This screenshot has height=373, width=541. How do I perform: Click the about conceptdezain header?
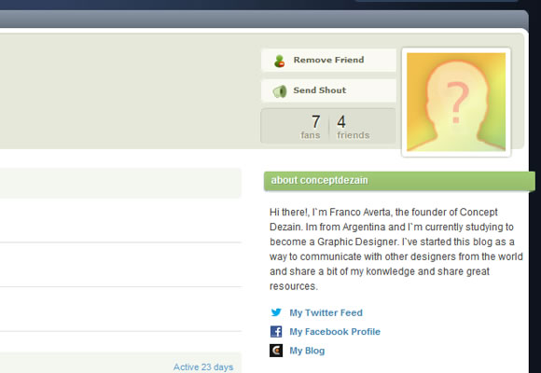[x=399, y=181]
